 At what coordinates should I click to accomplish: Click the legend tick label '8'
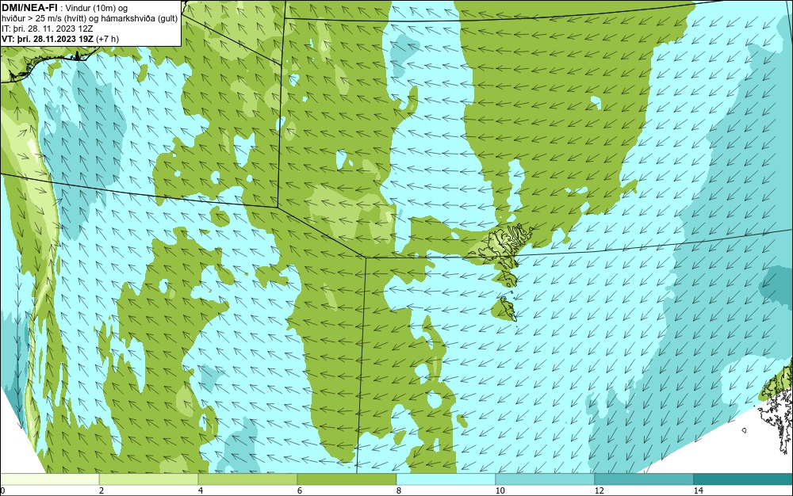pos(399,491)
